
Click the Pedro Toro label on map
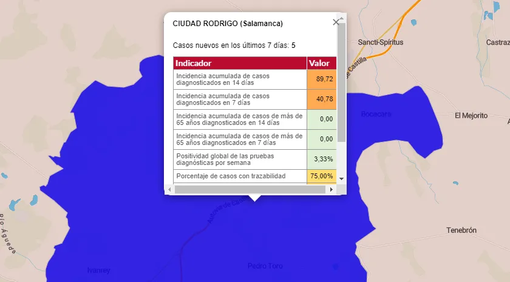coord(265,266)
